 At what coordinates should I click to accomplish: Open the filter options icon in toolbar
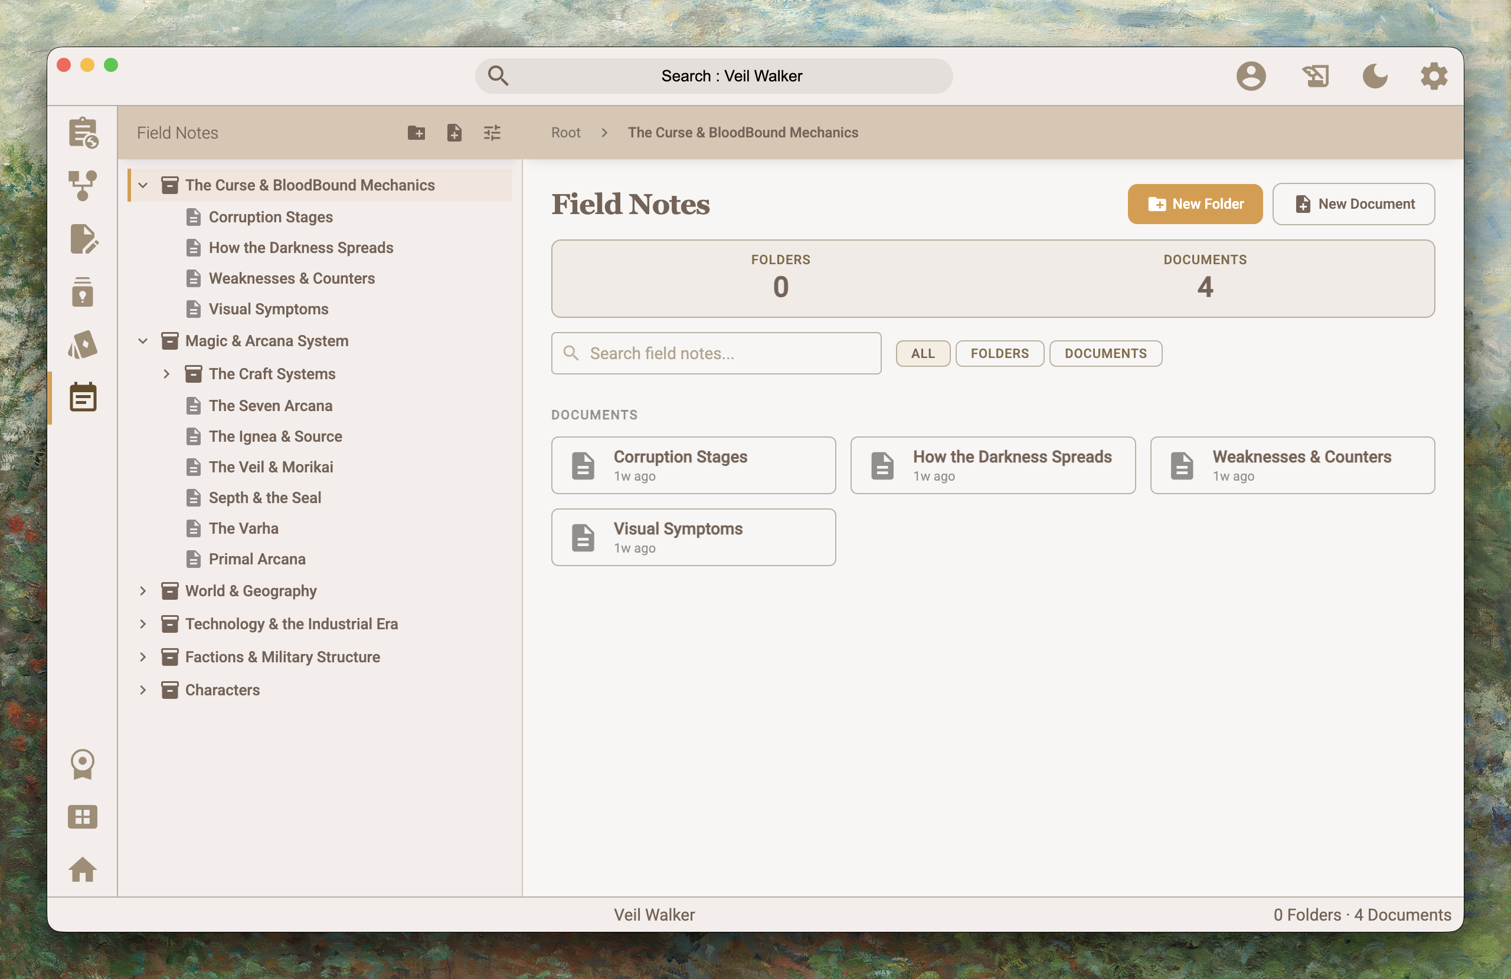tap(492, 133)
